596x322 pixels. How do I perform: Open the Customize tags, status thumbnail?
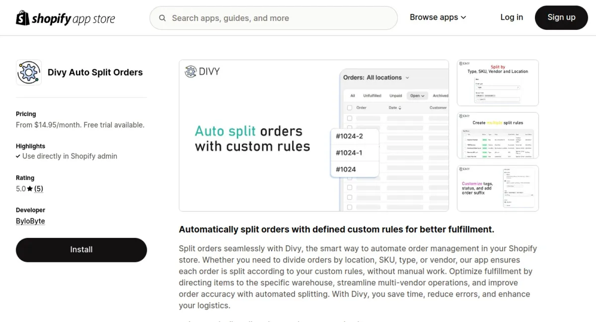click(x=498, y=188)
